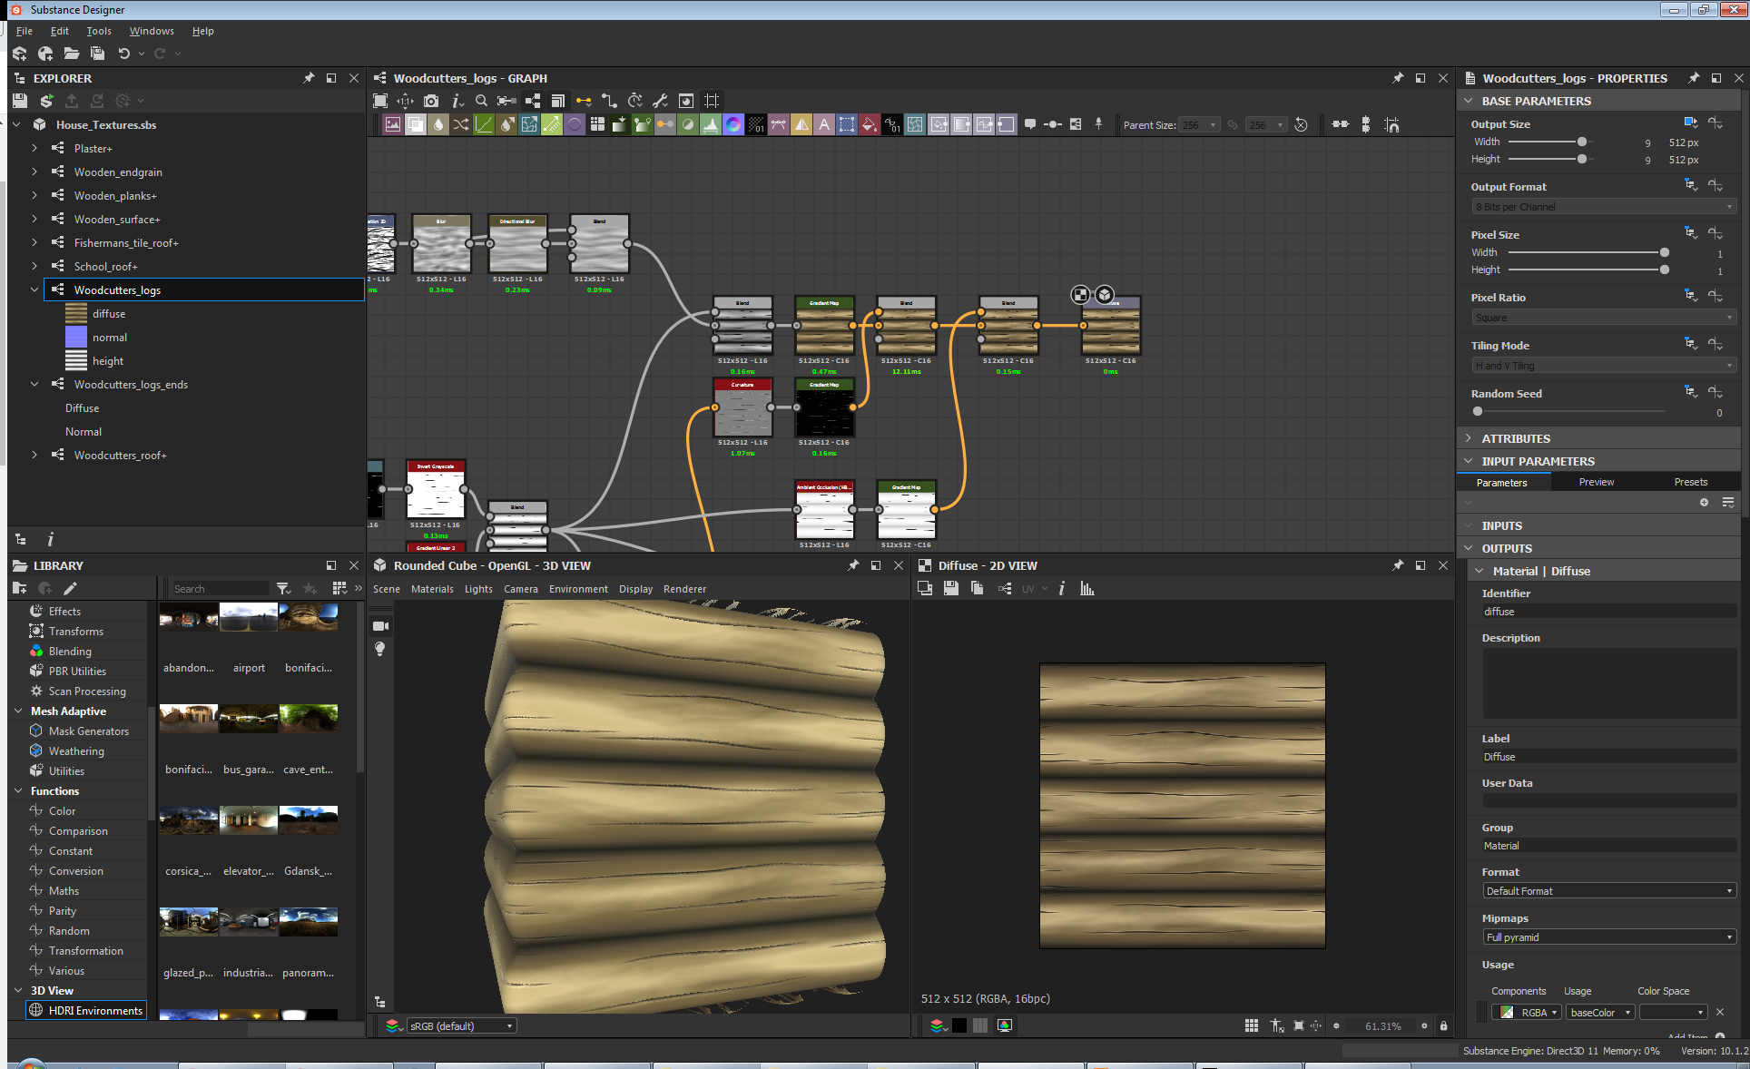Click the histogram icon in 2D view toolbar
Screen dimensions: 1750x1069
click(1086, 589)
